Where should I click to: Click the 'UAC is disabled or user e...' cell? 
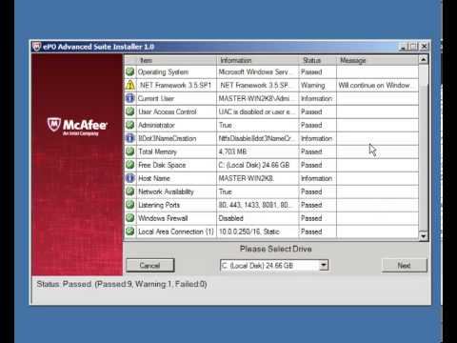tap(258, 111)
